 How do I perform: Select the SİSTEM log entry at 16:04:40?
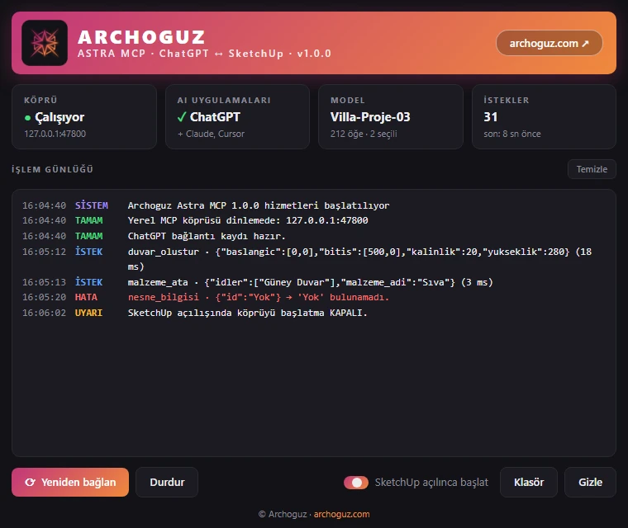click(x=314, y=205)
